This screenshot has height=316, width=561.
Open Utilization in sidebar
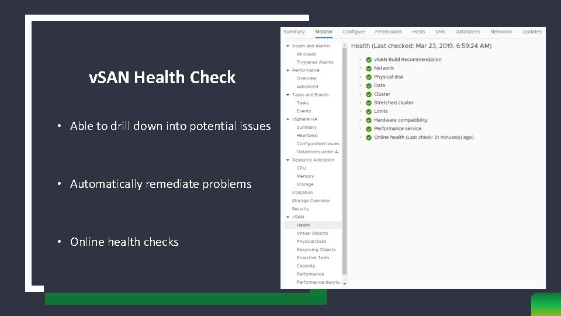pos(302,193)
